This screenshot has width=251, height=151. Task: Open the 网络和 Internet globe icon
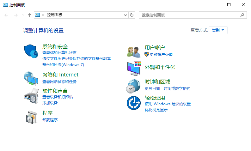click(31, 79)
